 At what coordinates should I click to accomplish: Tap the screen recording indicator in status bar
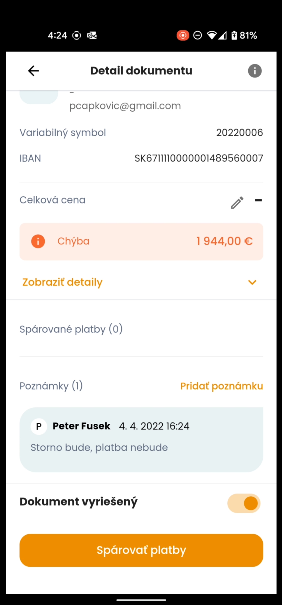click(x=183, y=35)
